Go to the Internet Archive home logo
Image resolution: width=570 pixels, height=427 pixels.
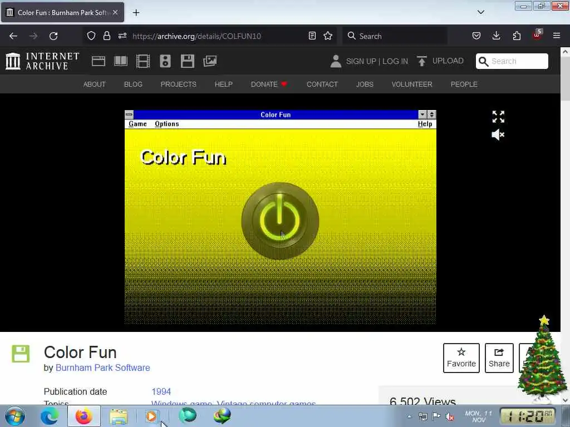42,61
